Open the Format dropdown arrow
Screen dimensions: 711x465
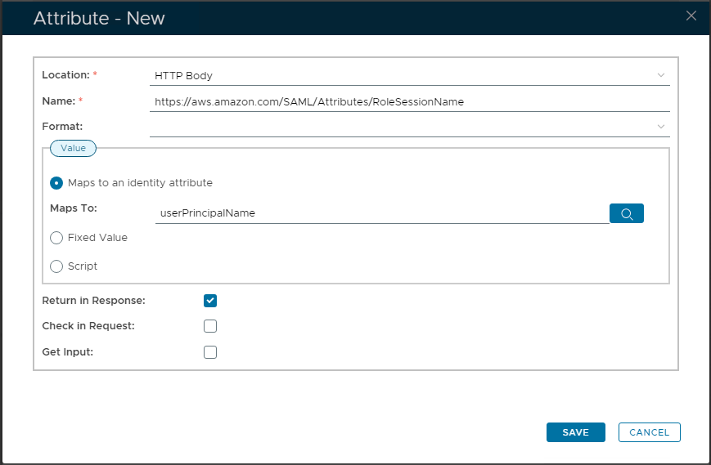click(x=661, y=127)
